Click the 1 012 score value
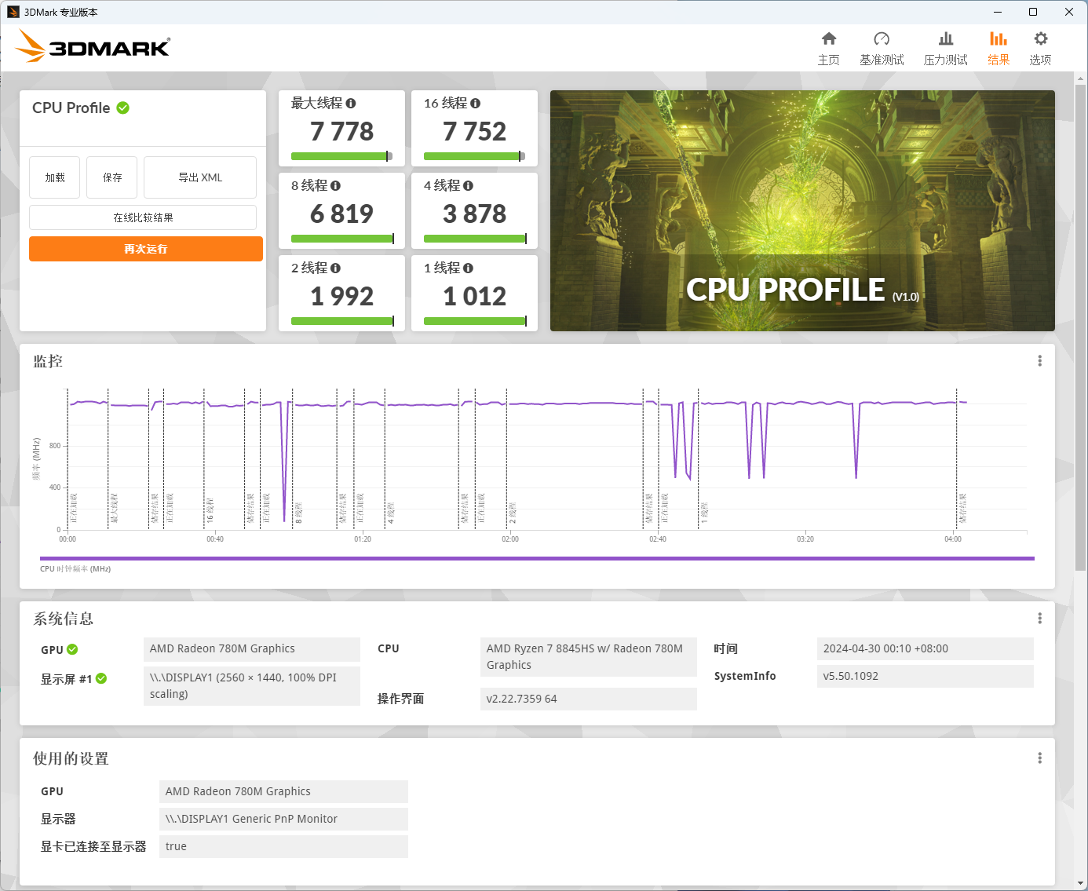The image size is (1088, 891). (474, 296)
